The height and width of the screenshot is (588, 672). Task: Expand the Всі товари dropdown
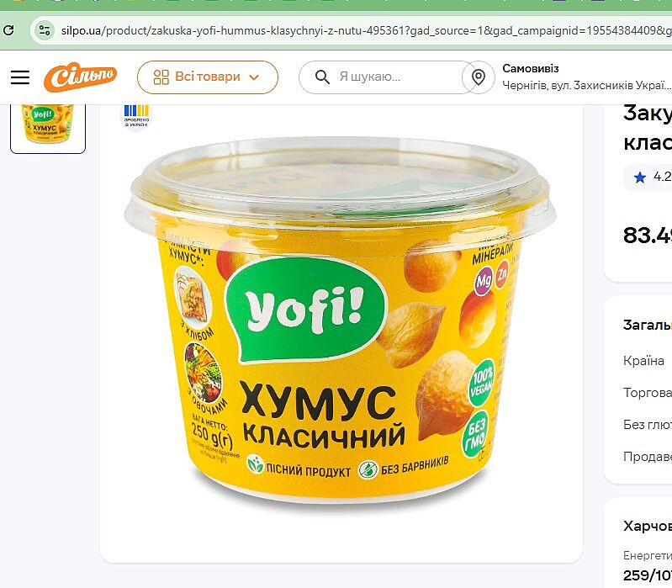click(x=208, y=77)
